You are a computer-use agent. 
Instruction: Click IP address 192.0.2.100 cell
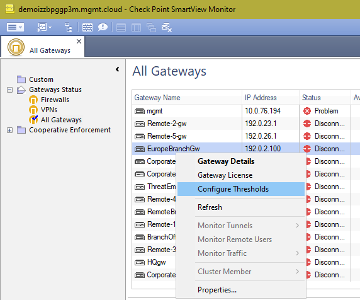coord(262,149)
